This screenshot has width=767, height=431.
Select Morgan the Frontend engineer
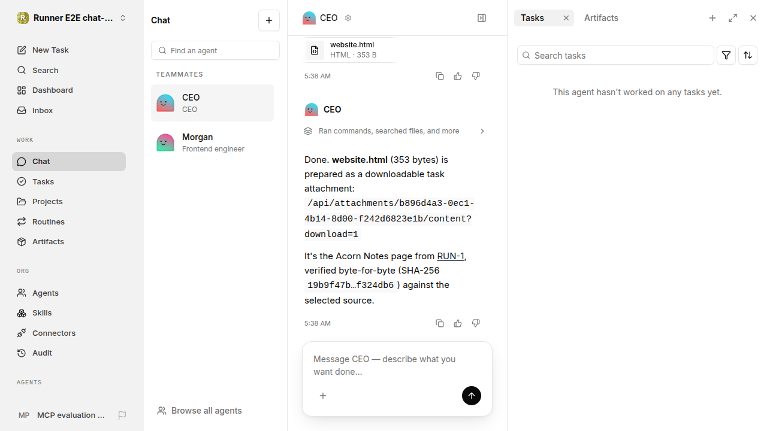(212, 142)
